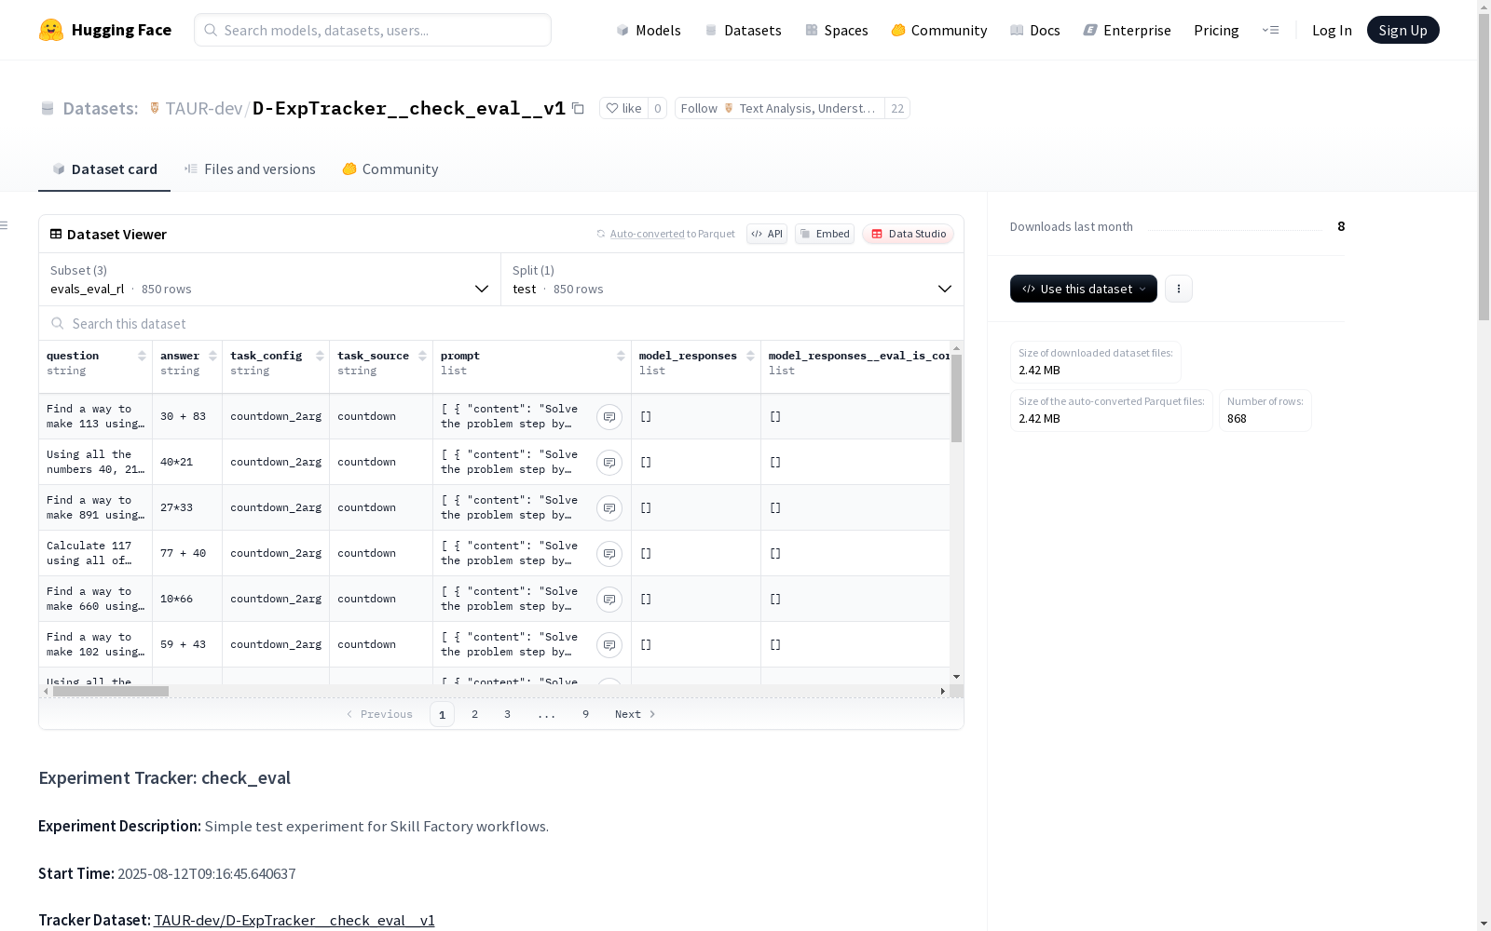Open the Use this dataset dropdown
1491x931 pixels.
pos(1084,289)
